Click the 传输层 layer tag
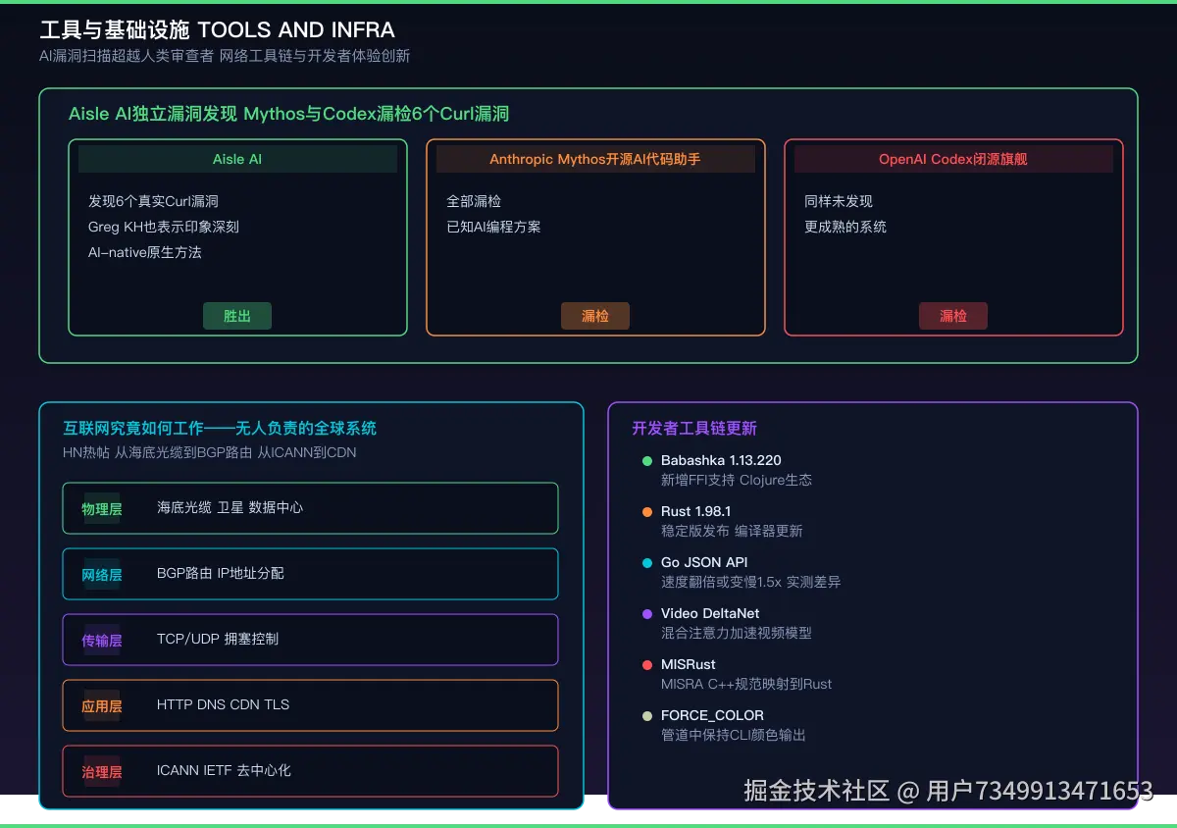Screen dimensions: 1177x828 [x=102, y=640]
